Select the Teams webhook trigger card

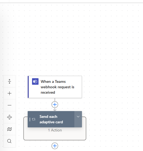click(x=55, y=87)
